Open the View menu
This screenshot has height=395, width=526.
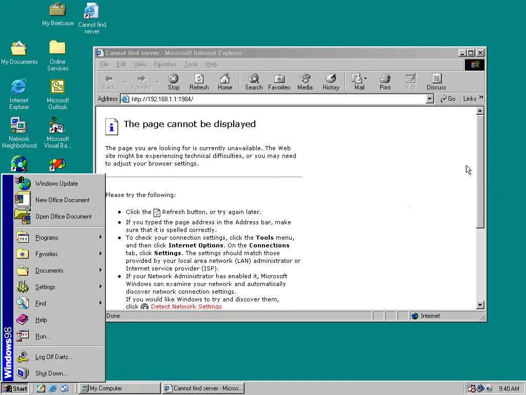[140, 64]
